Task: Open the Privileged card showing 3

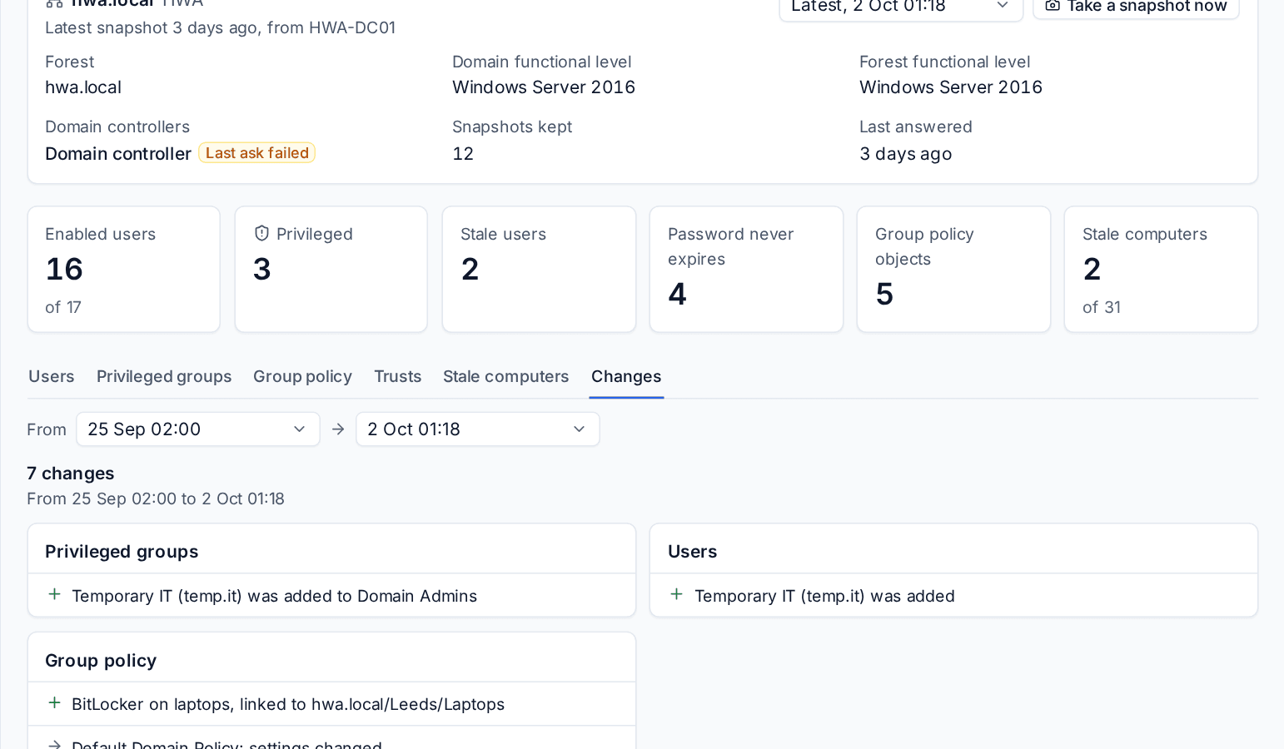Action: [331, 270]
